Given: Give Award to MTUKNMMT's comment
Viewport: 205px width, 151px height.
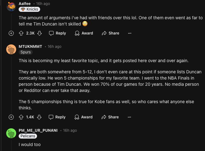Looking at the screenshot, I should click(x=83, y=117).
